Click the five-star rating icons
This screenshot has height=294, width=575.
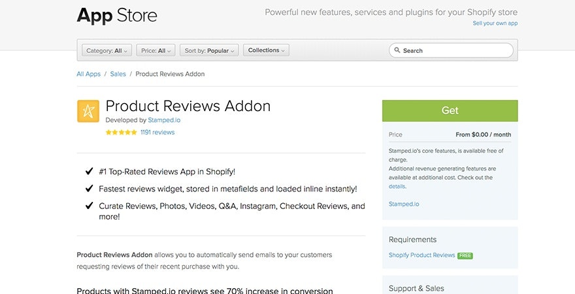[x=121, y=132]
